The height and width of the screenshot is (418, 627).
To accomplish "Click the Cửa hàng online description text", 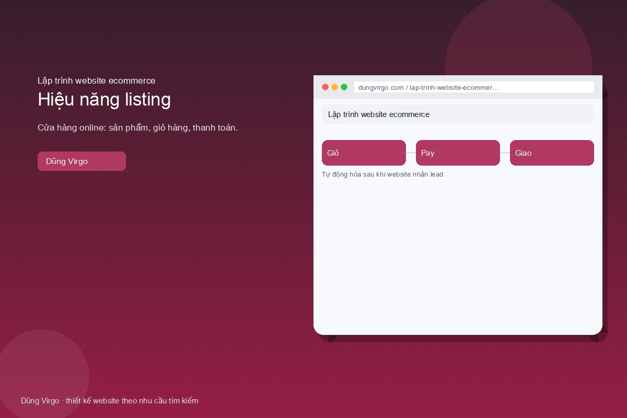I will 137,127.
